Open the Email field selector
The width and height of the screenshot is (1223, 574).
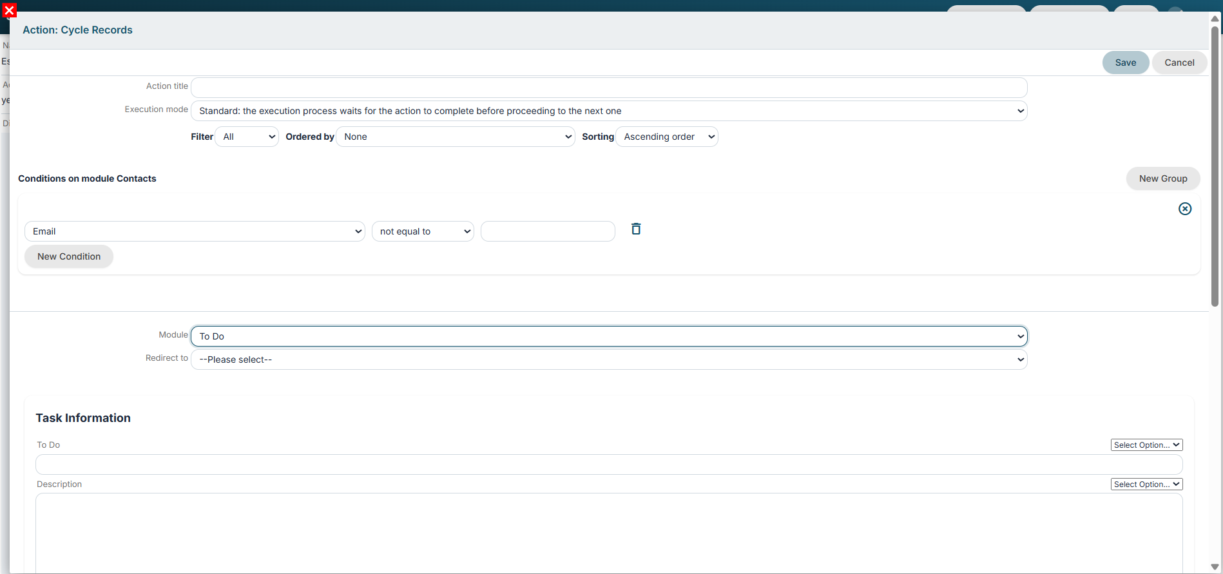coord(195,231)
